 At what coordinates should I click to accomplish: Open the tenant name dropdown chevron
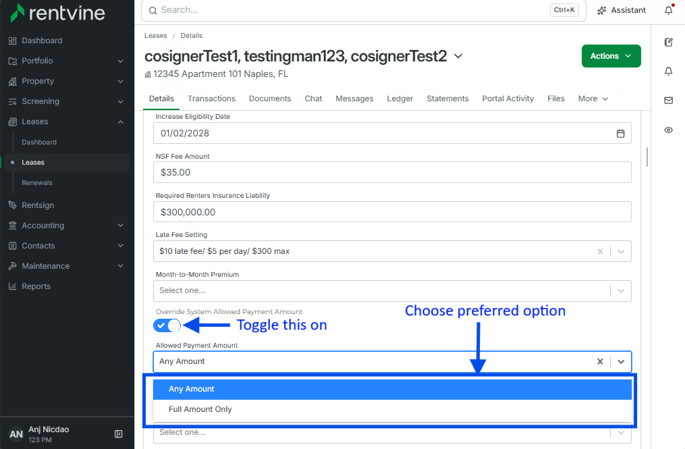(x=458, y=56)
